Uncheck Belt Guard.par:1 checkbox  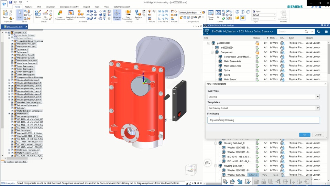coord(12,130)
